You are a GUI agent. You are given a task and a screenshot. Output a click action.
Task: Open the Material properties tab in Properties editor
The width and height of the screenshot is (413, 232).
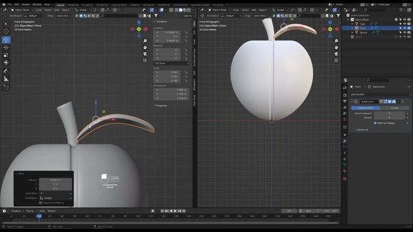pos(345,171)
